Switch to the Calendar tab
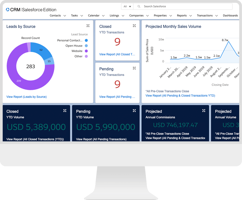Viewport: 242px width, 200px height. [94, 15]
